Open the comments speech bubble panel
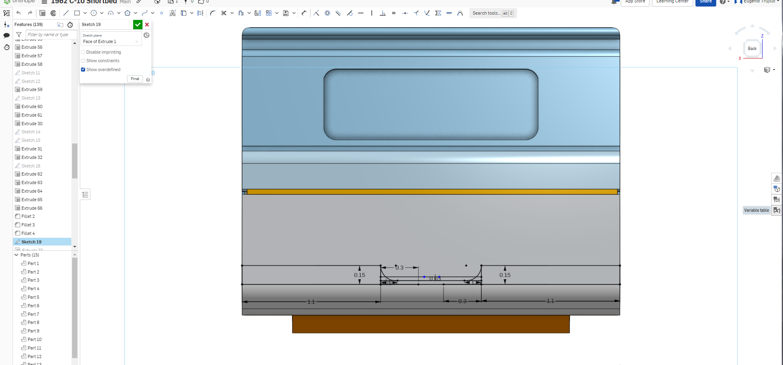The image size is (783, 365). 7,35
